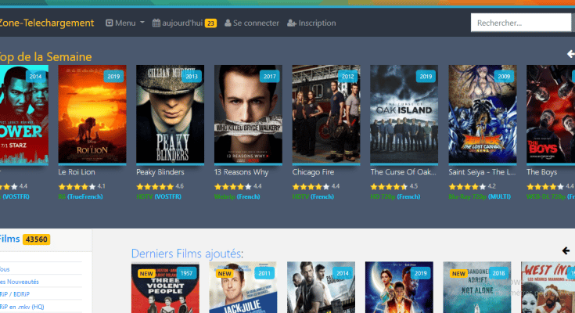The height and width of the screenshot is (313, 575).
Task: Open the Nouveautés sidebar link
Action: pyautogui.click(x=19, y=282)
